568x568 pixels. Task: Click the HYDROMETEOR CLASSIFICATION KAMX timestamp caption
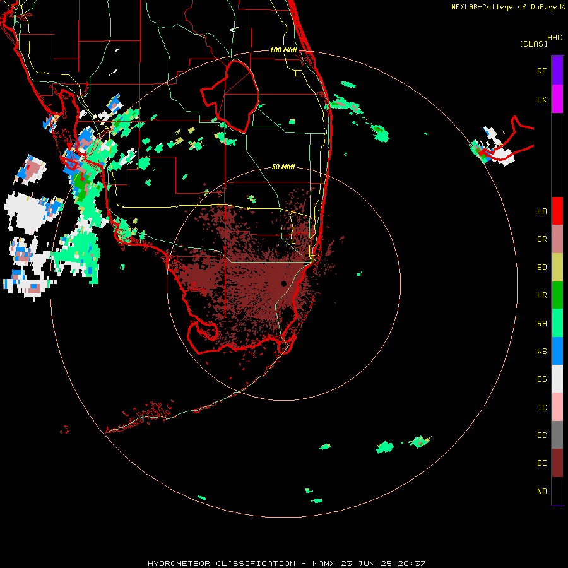click(x=287, y=564)
